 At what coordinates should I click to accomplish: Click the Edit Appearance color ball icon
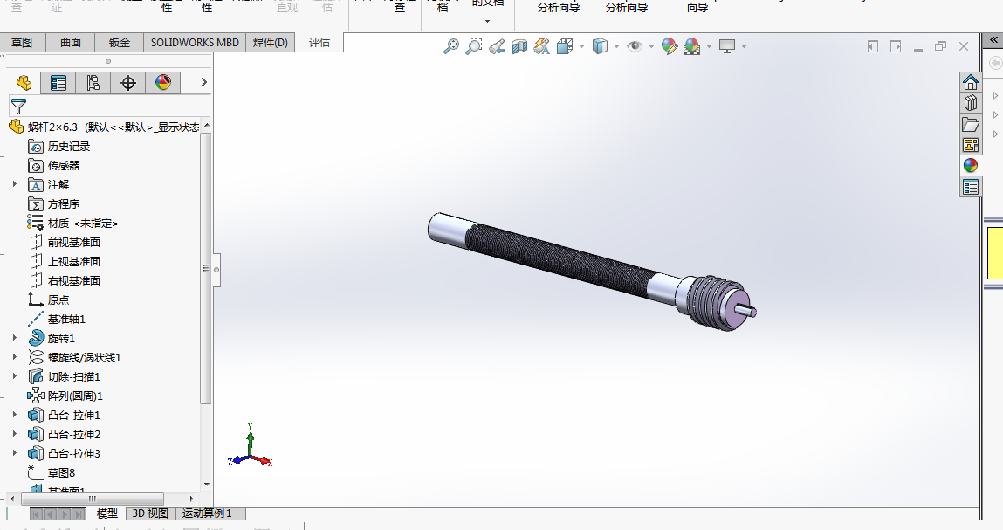pos(669,46)
